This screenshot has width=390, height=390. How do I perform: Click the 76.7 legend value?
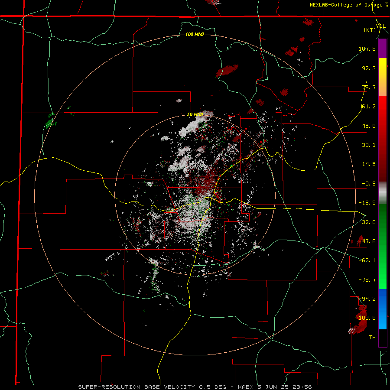369,87
